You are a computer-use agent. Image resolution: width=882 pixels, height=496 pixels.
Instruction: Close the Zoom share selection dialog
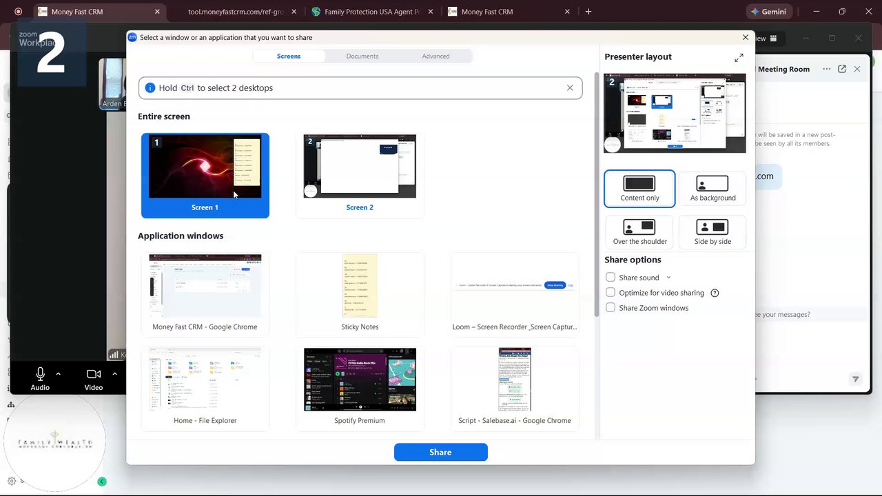tap(745, 37)
